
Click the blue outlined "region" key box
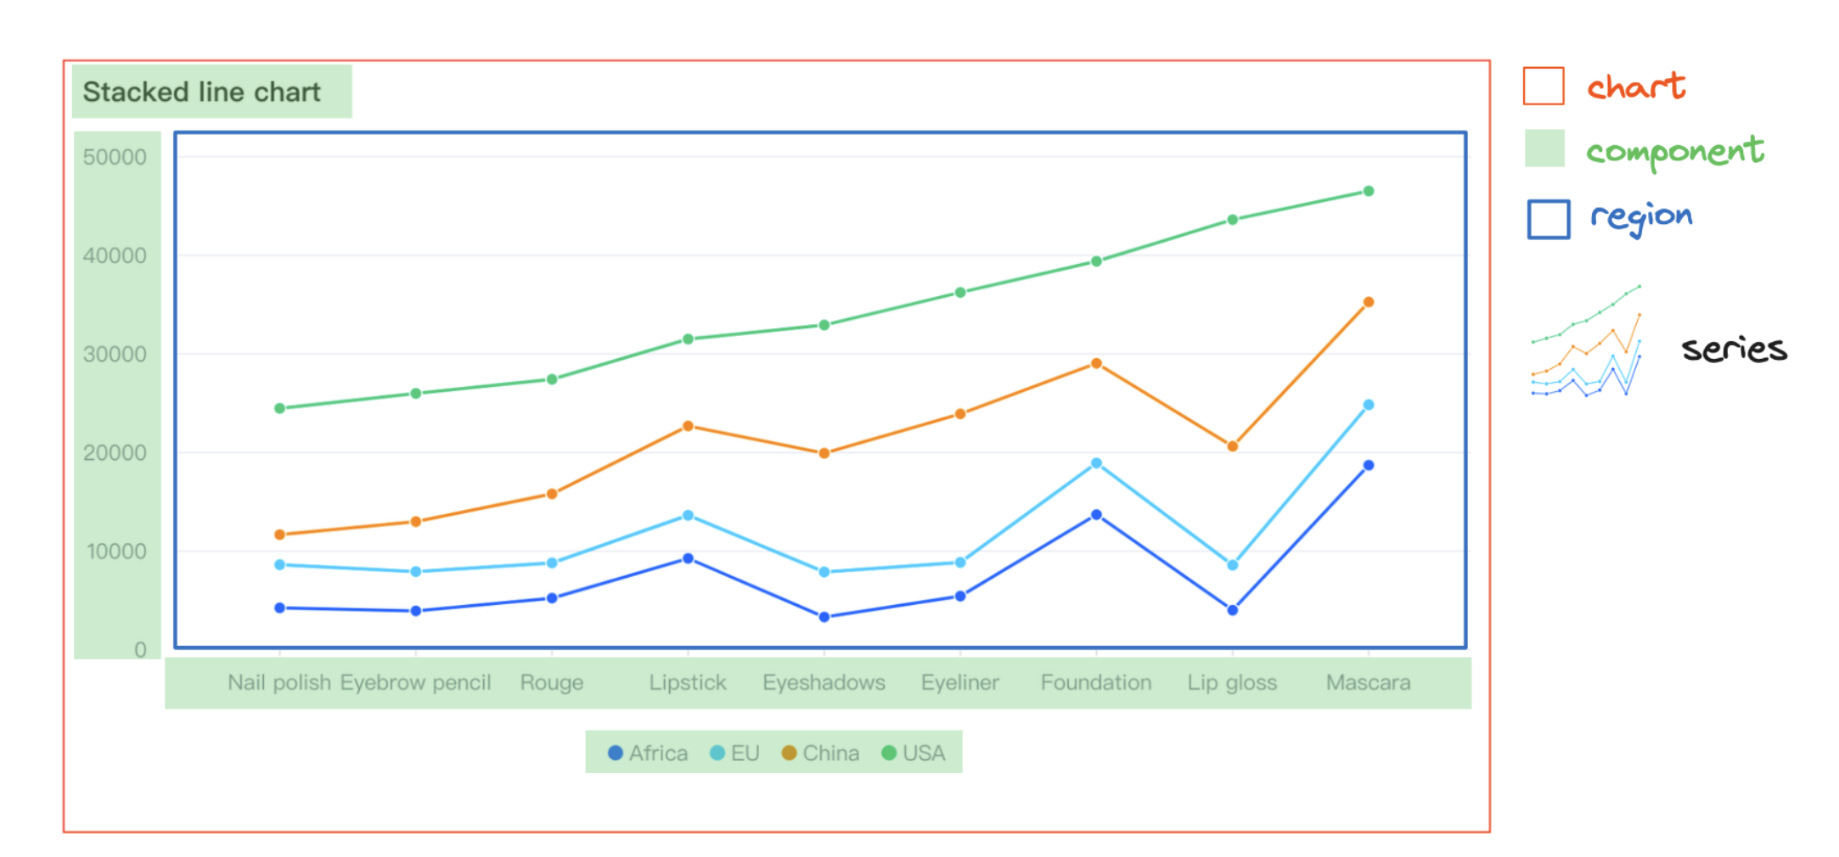click(x=1549, y=219)
